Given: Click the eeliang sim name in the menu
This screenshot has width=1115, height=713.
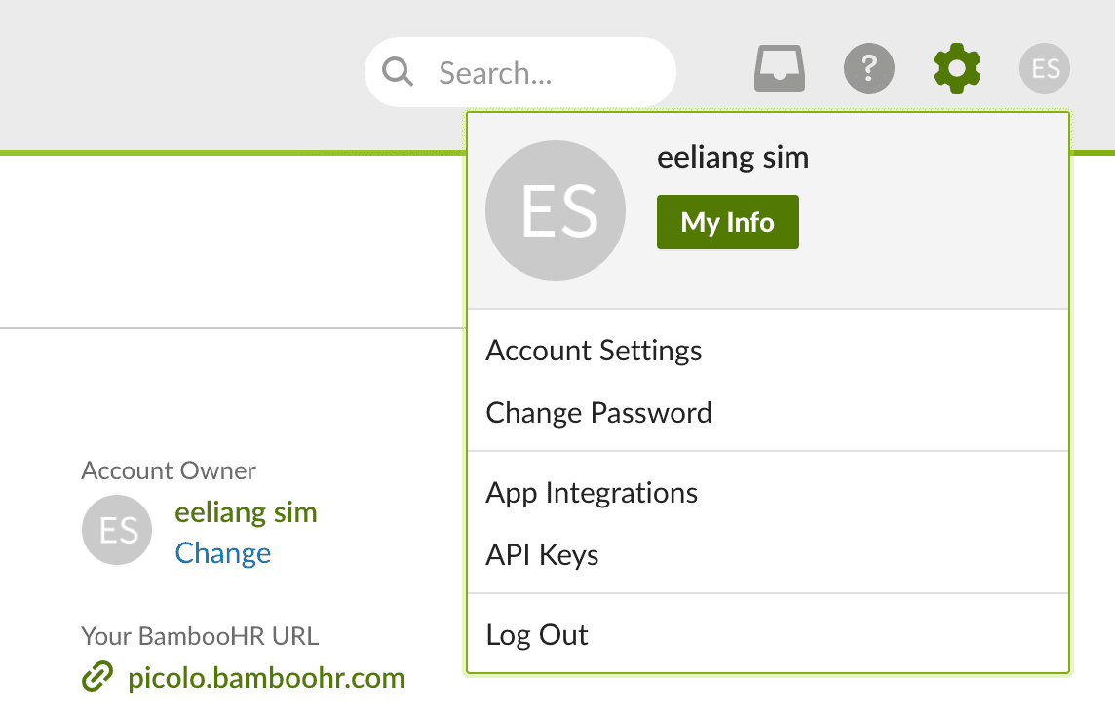Looking at the screenshot, I should 733,157.
